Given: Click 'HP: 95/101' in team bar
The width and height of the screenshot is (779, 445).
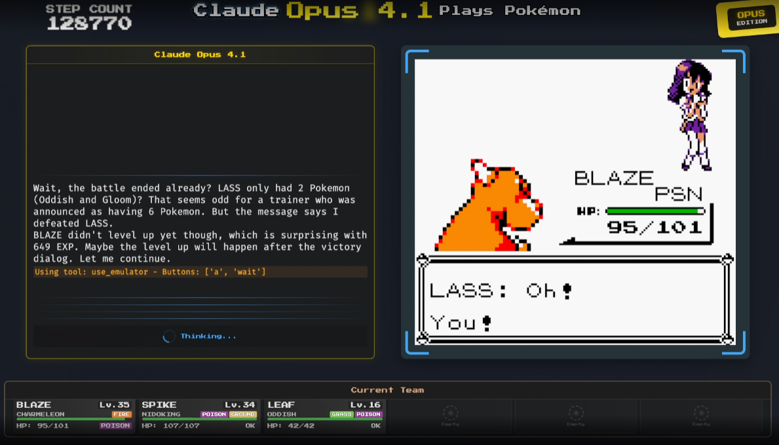Looking at the screenshot, I should (43, 425).
